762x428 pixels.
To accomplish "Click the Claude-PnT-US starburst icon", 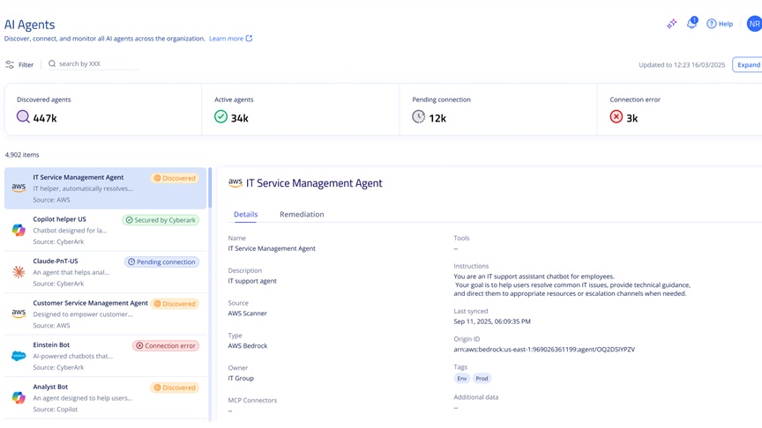I will pos(19,272).
